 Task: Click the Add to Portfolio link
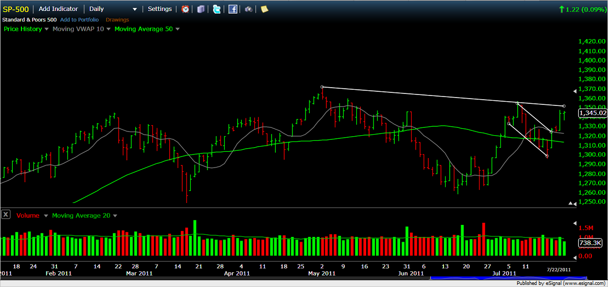pos(79,19)
